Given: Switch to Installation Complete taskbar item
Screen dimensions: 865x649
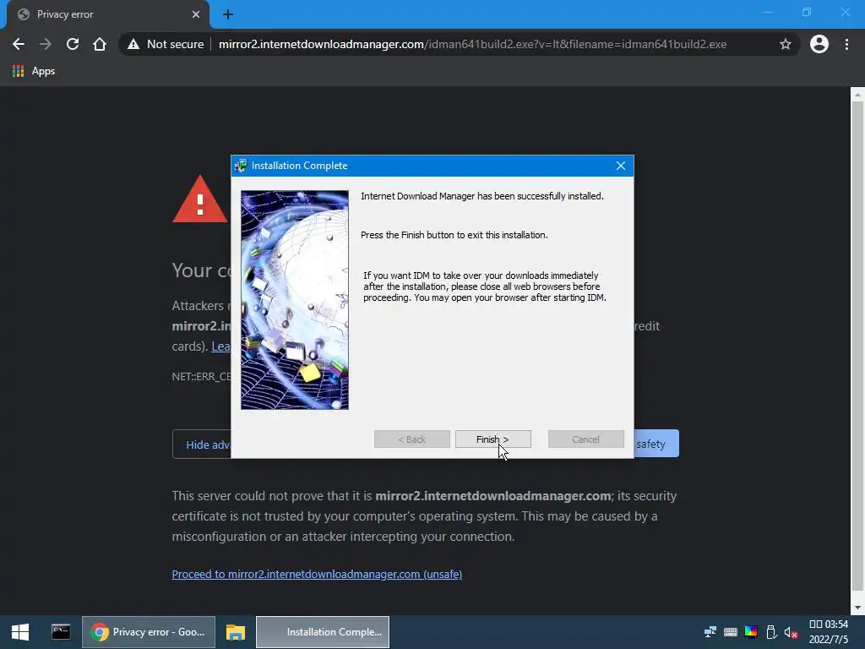Looking at the screenshot, I should click(323, 632).
